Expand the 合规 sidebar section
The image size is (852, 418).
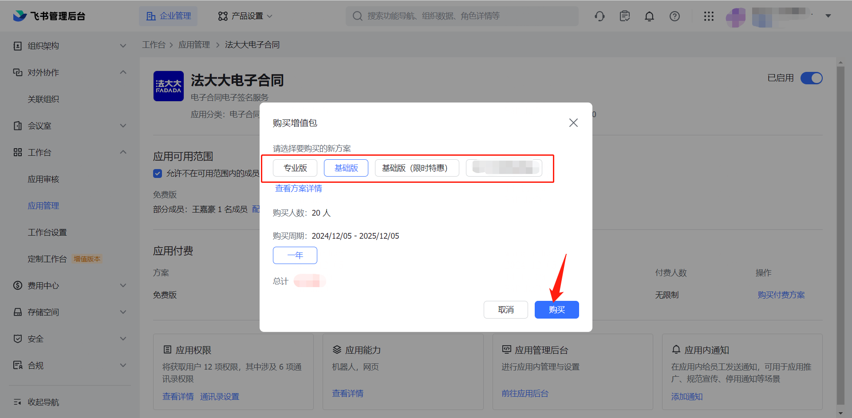coord(123,365)
